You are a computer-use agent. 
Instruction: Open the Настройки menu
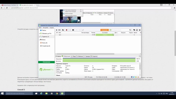(x=46, y=28)
